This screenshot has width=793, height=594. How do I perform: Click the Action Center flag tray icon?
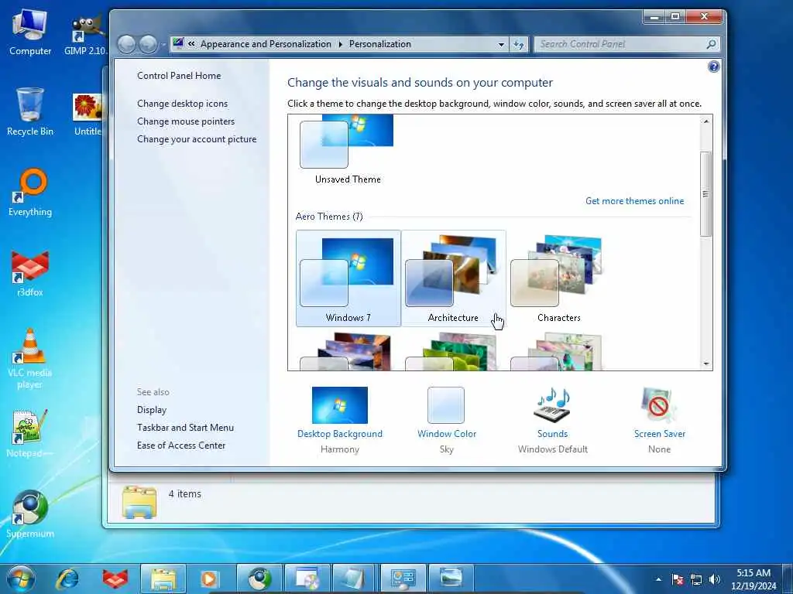677,579
